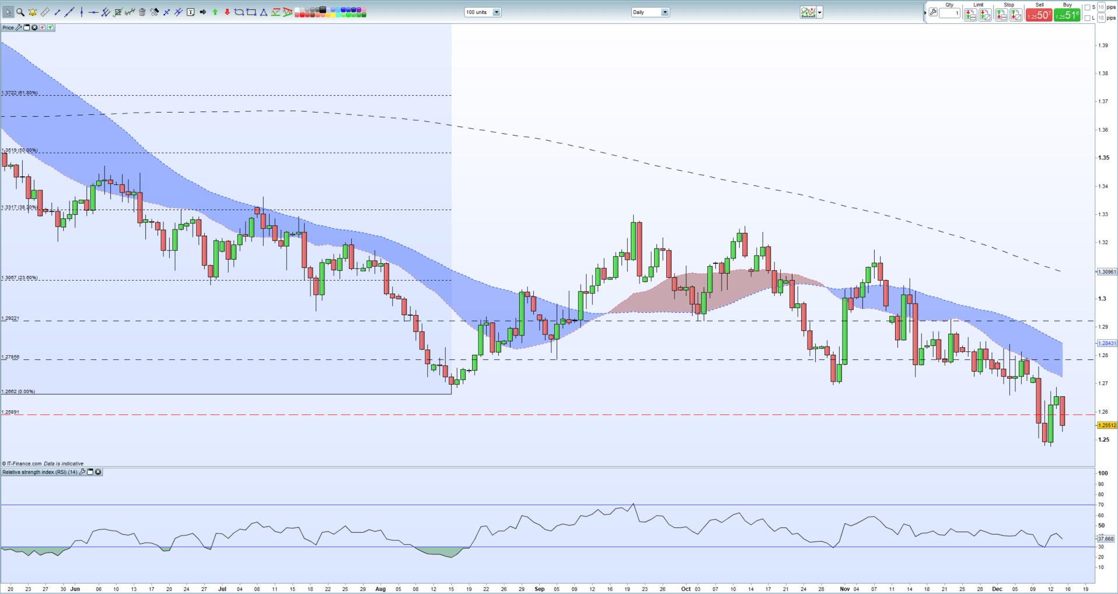The image size is (1118, 594).
Task: Click the 1.3519 (50.00%) Fibonacci label
Action: 19,151
